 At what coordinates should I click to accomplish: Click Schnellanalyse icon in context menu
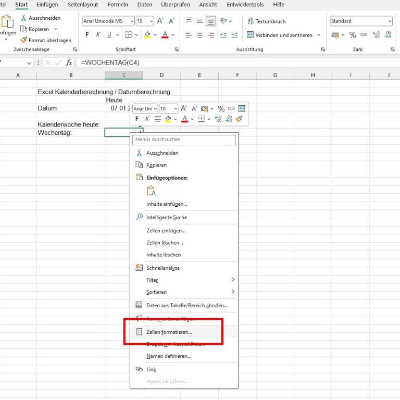click(139, 268)
